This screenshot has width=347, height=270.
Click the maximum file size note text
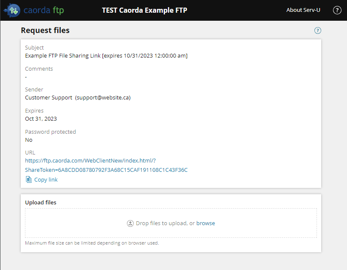(x=92, y=243)
